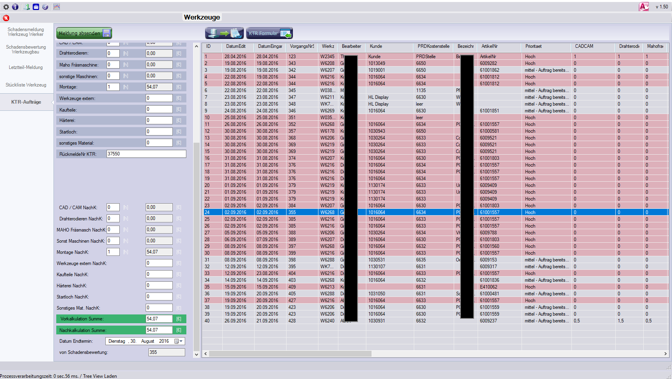Sort table by VorgangsNr column header
Image resolution: width=672 pixels, height=379 pixels.
(302, 46)
